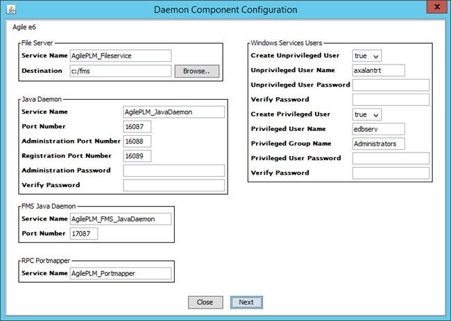
Task: Focus the Registration Port Number field
Action: click(x=137, y=156)
